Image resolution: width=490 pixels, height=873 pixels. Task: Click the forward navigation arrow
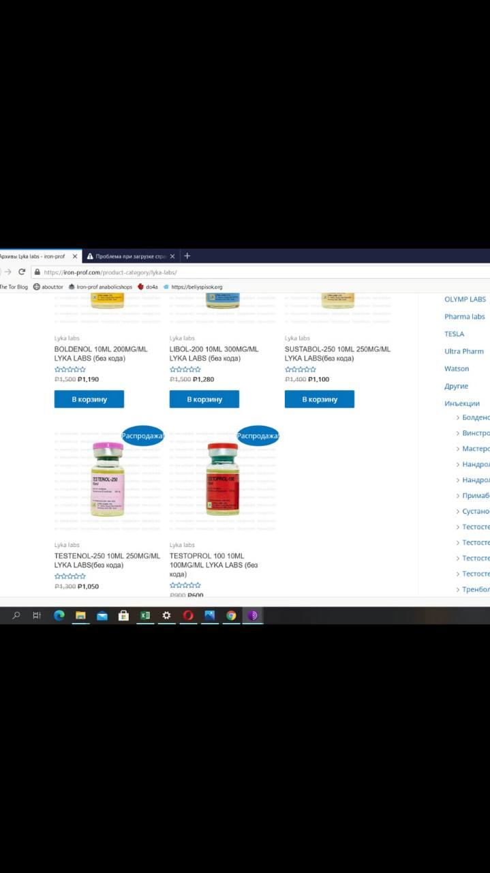(8, 271)
